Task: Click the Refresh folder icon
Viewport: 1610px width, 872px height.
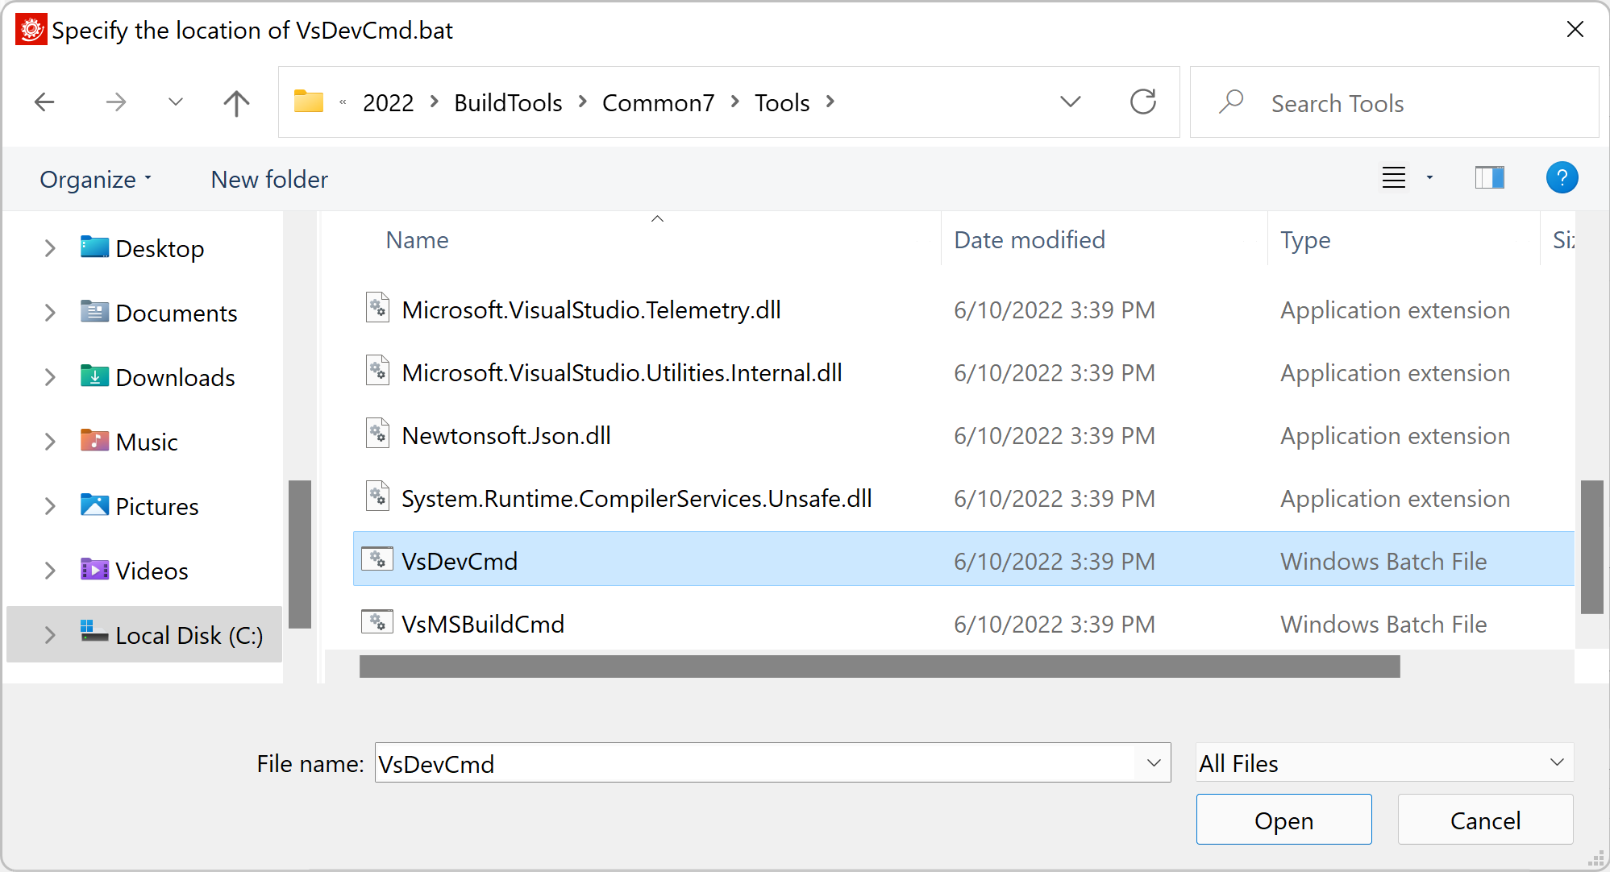Action: (x=1142, y=102)
